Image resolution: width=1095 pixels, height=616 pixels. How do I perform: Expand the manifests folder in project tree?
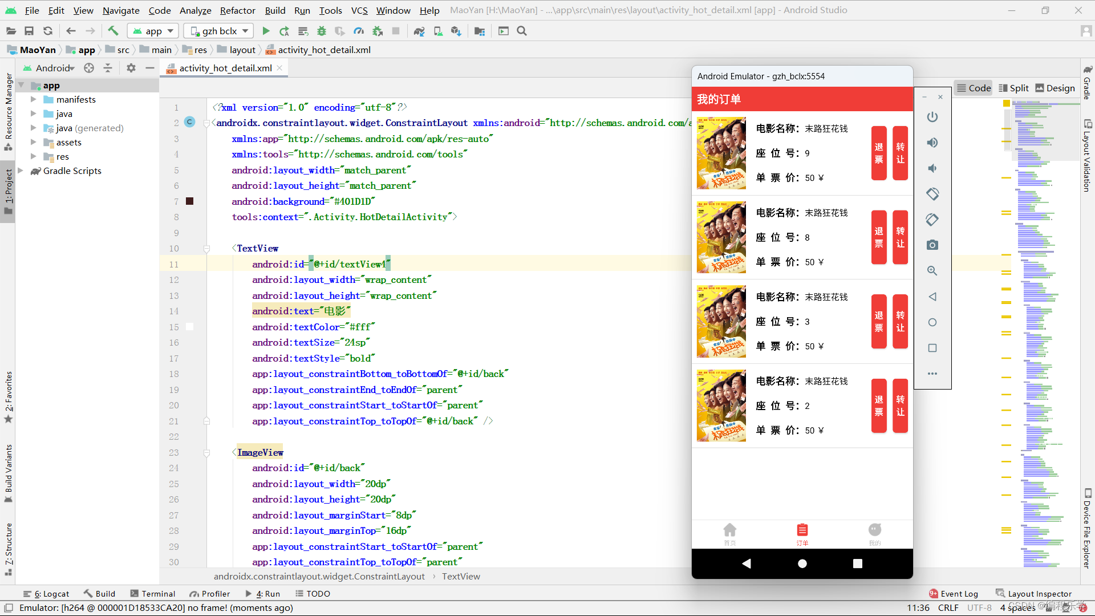(x=33, y=99)
